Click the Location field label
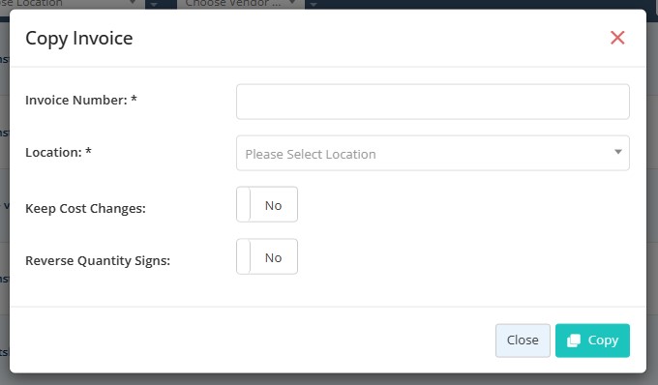The image size is (658, 385). [x=58, y=152]
